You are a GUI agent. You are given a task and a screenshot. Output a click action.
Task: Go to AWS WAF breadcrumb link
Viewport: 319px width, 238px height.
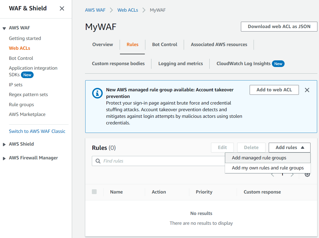tap(95, 10)
